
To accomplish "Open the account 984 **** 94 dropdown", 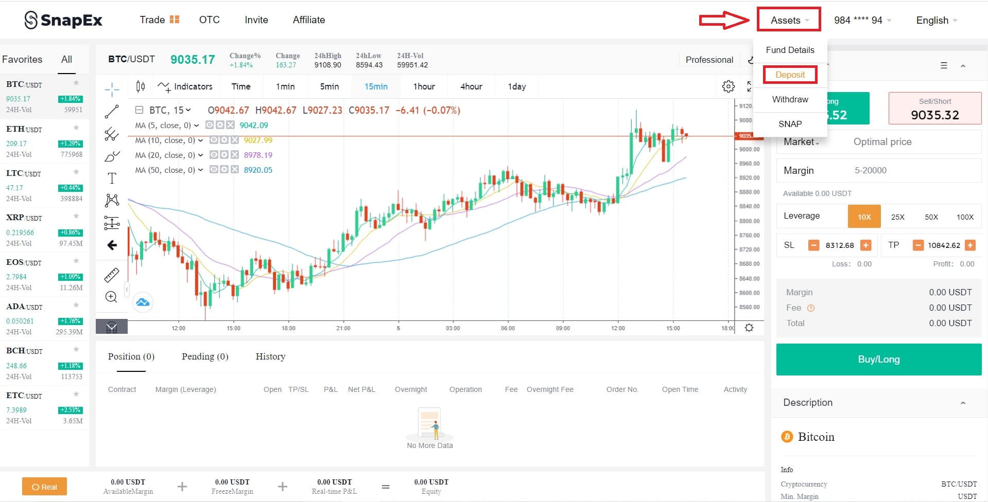I will (862, 20).
